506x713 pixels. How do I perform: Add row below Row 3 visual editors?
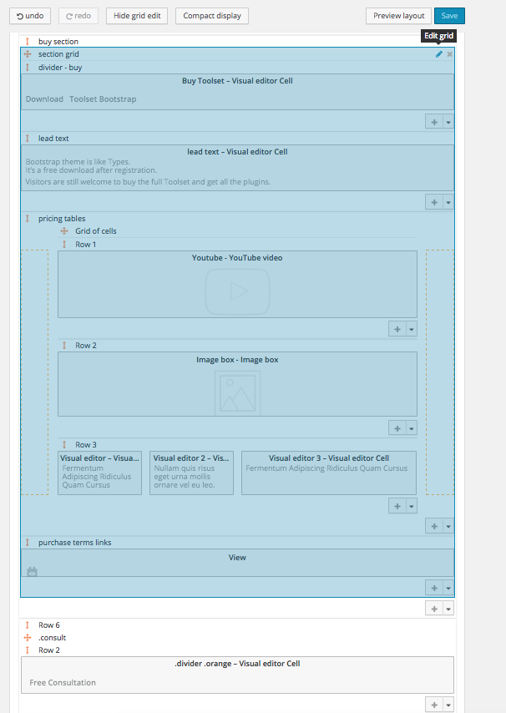pos(397,506)
